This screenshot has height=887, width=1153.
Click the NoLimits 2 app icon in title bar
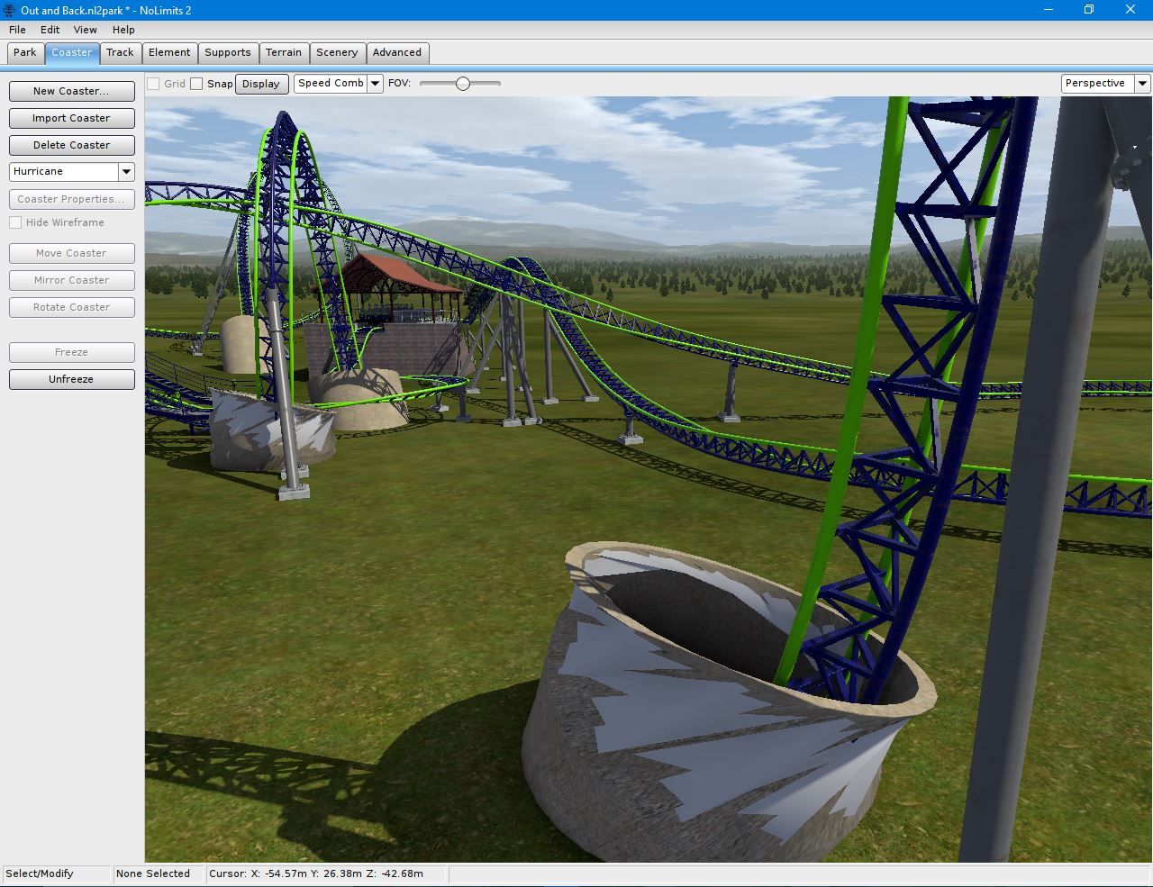point(10,10)
